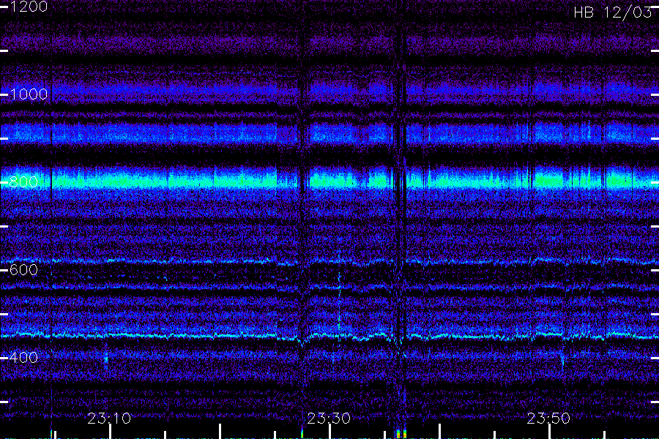
Task: Click the 800 frequency axis label
Action: 23,182
